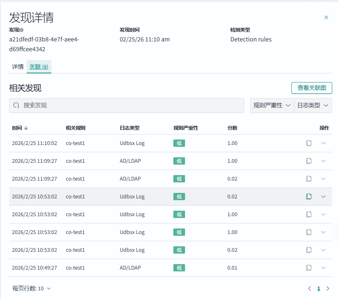Click the 查看关联图 button

pyautogui.click(x=311, y=88)
